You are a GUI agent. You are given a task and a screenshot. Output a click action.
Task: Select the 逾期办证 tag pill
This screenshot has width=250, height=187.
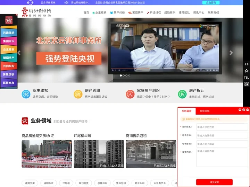[x=49, y=183]
